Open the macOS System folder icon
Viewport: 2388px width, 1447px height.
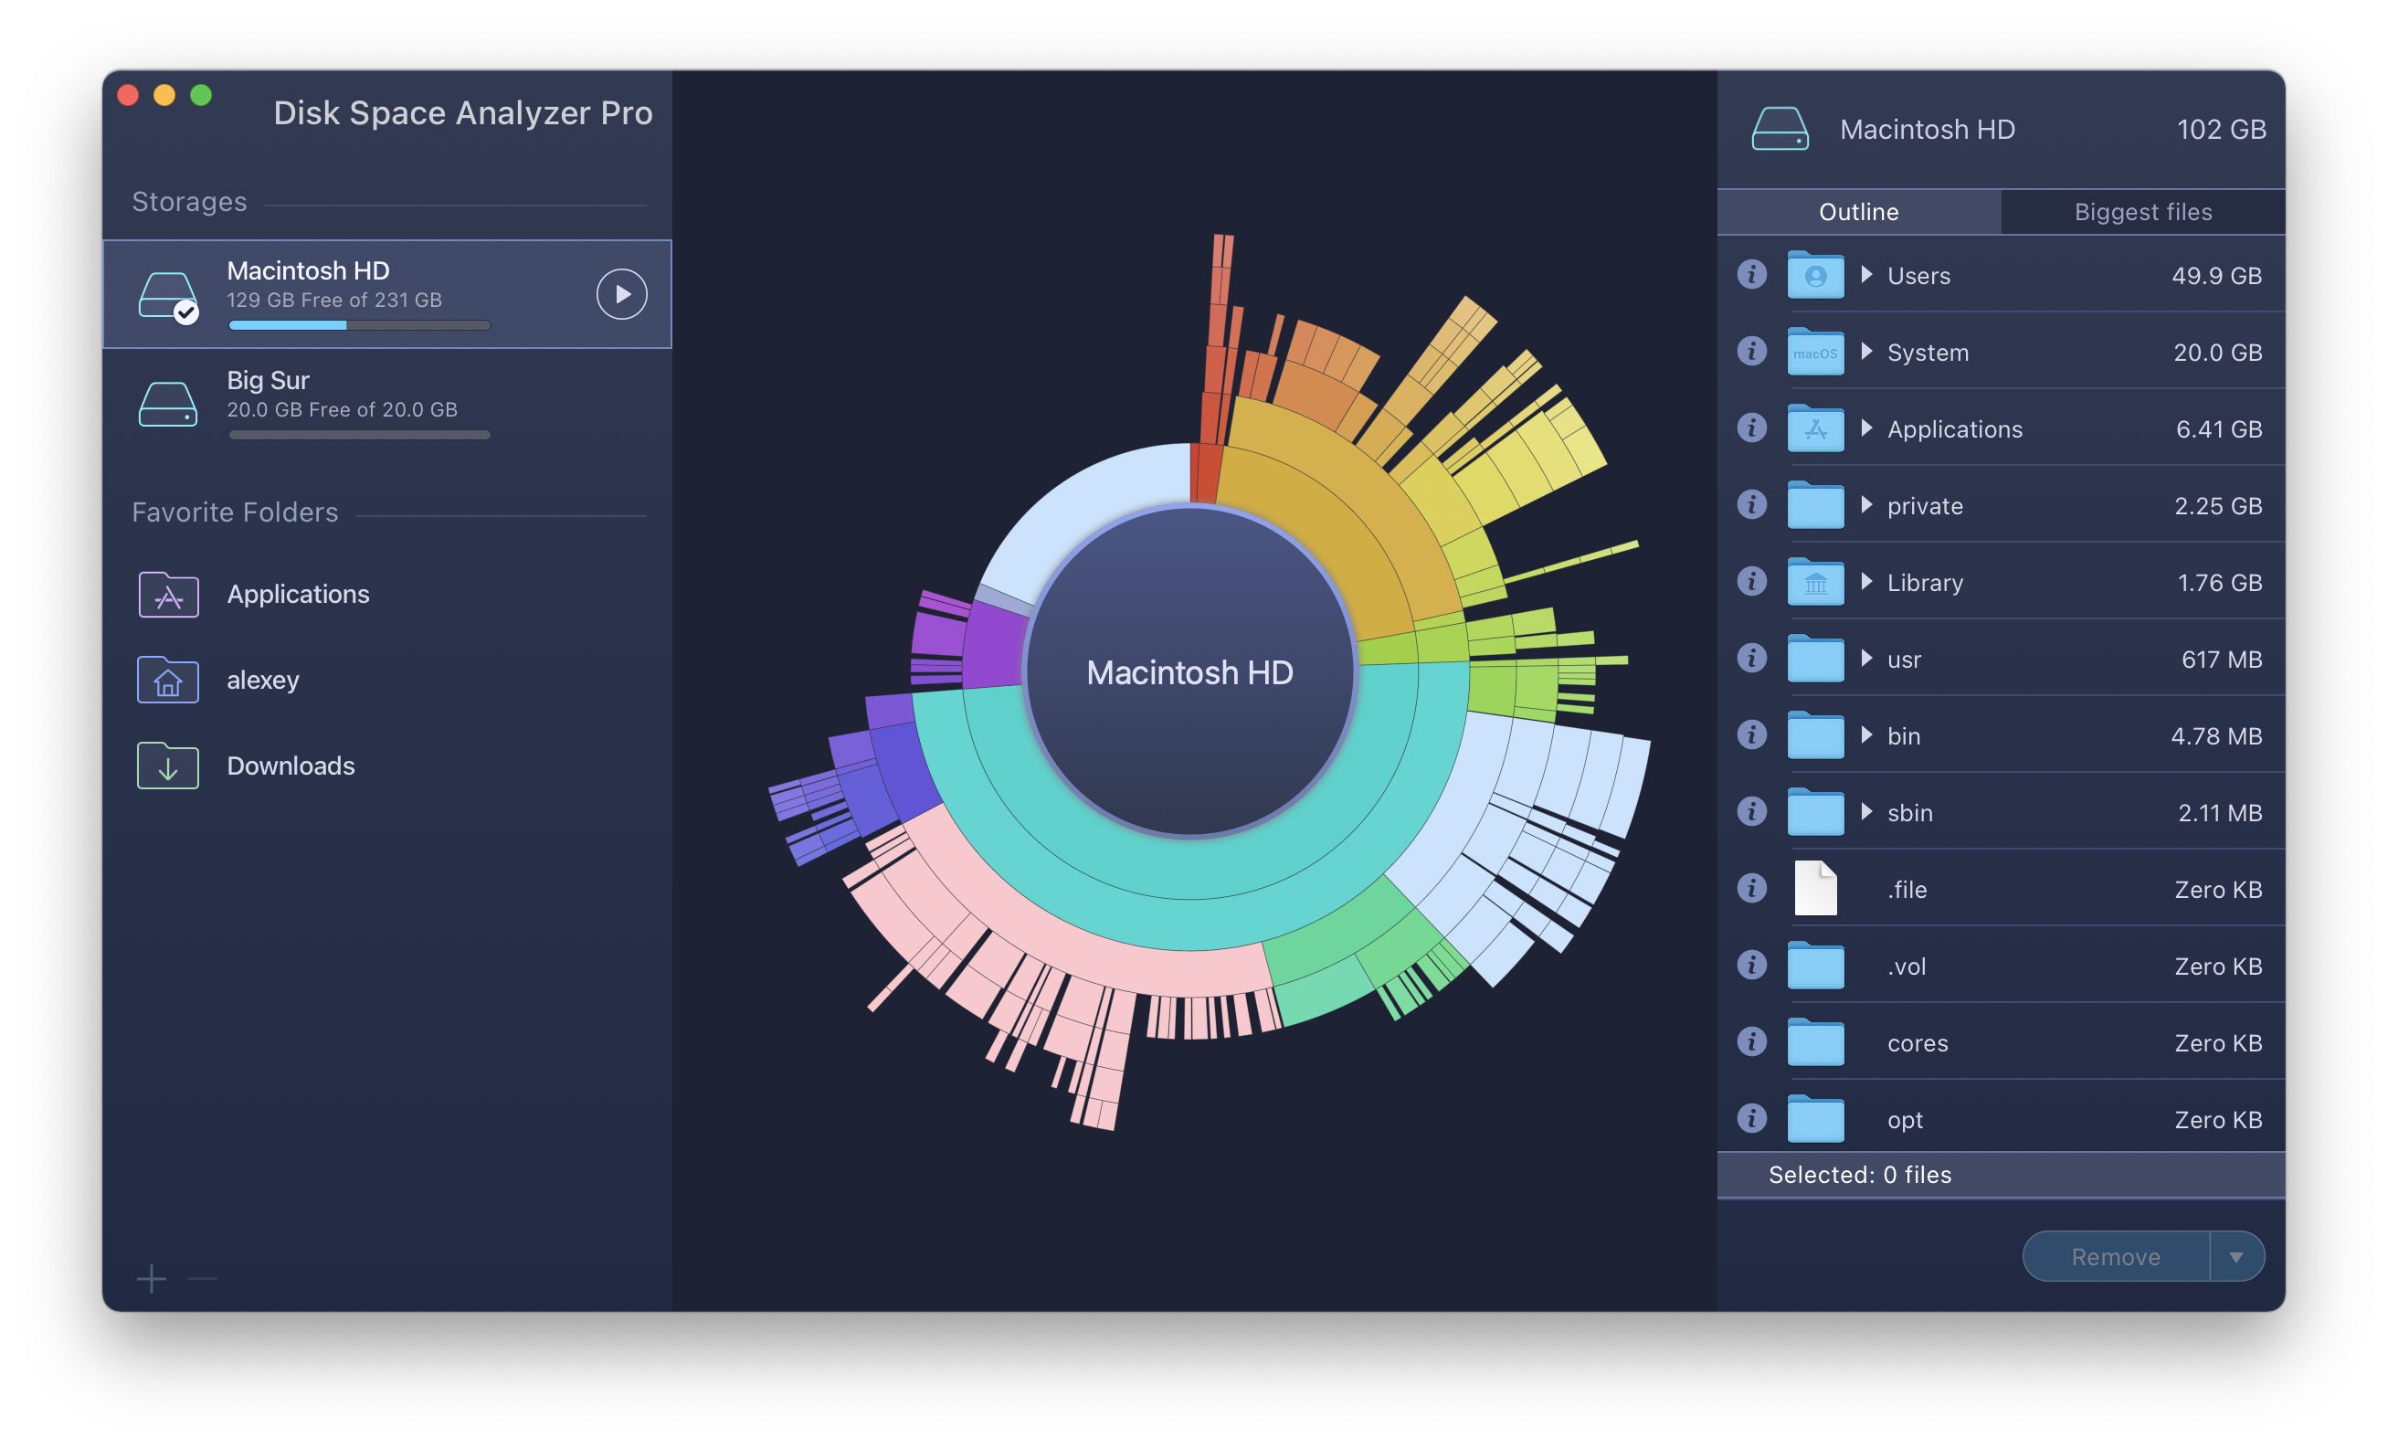coord(1815,352)
